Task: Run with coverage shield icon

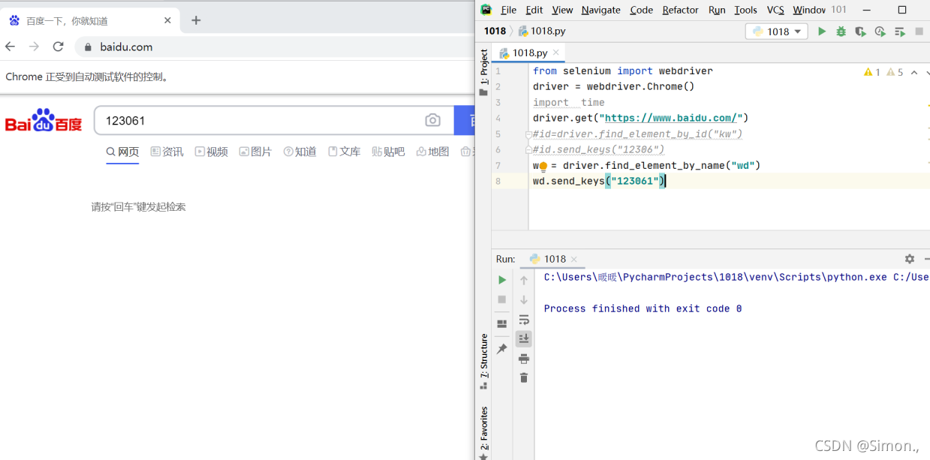Action: click(860, 32)
